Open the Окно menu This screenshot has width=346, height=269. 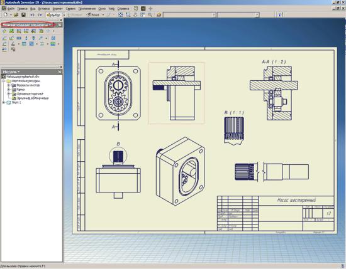point(102,9)
